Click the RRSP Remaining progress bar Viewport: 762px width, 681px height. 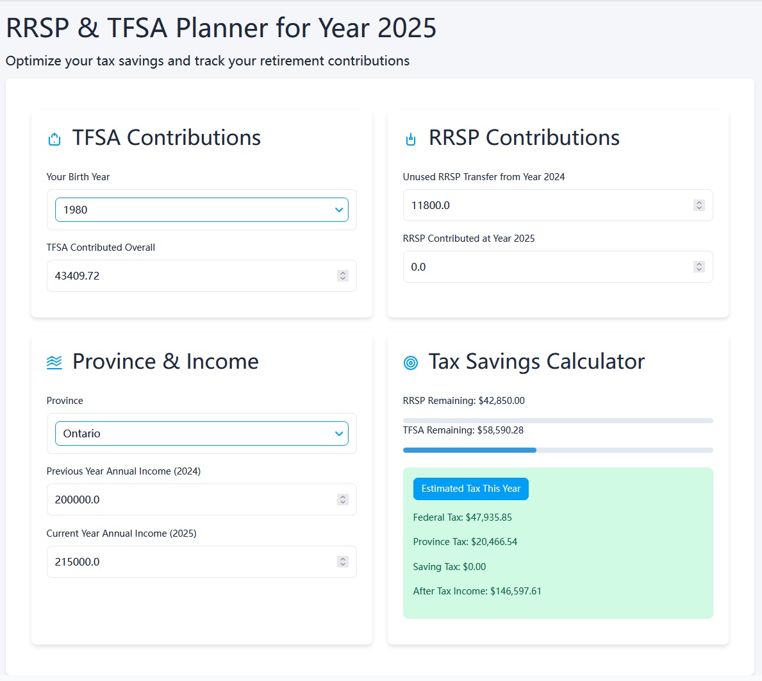click(x=558, y=420)
